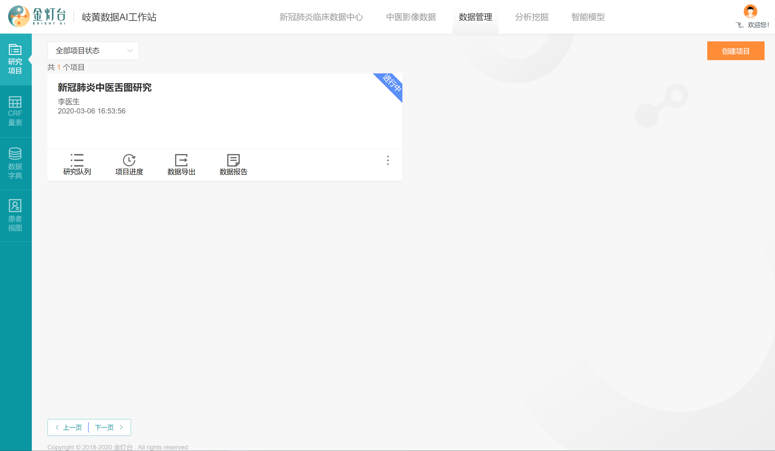Expand the 全部项目状态 dropdown
The height and width of the screenshot is (451, 775).
point(93,51)
